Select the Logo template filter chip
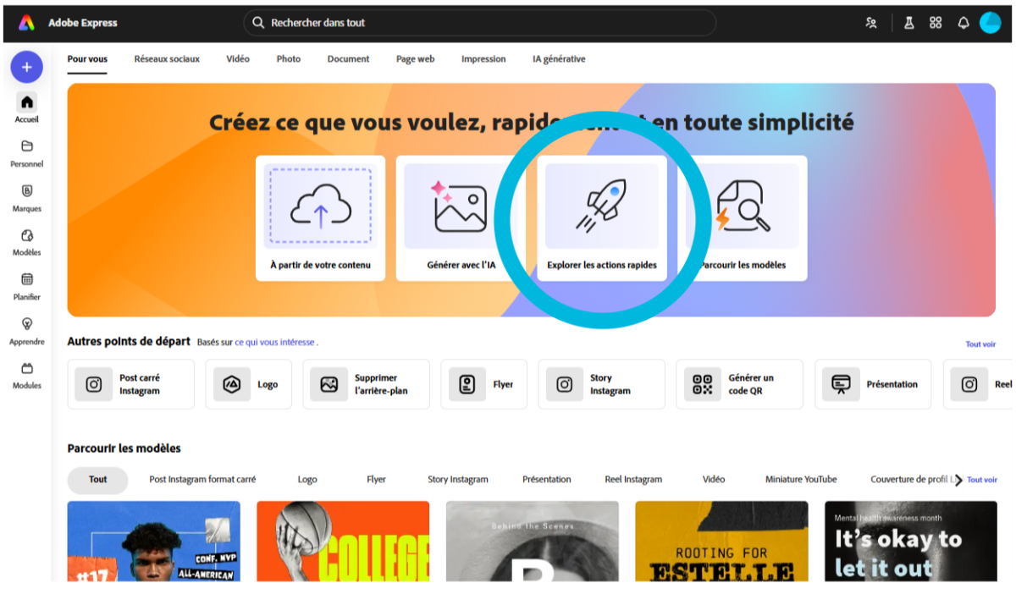Image resolution: width=1016 pixels, height=594 pixels. pos(307,480)
